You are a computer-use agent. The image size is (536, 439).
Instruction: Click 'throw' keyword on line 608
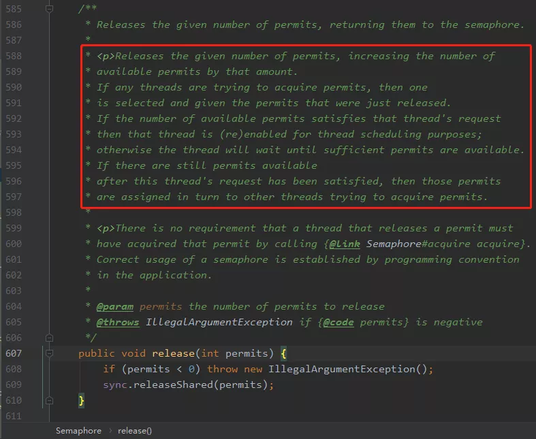click(222, 369)
